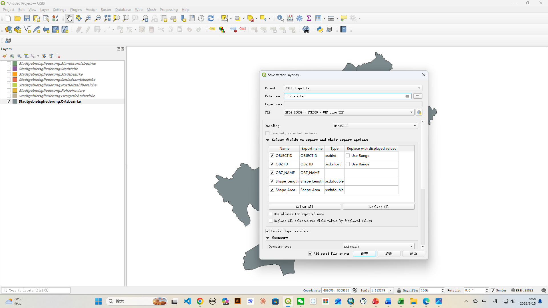Open the Data Source Manager icon
This screenshot has width=548, height=308.
(8, 29)
